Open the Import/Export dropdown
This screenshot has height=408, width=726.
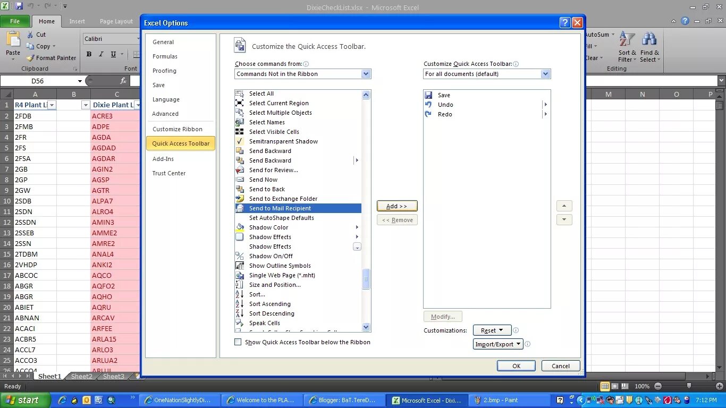coord(497,344)
